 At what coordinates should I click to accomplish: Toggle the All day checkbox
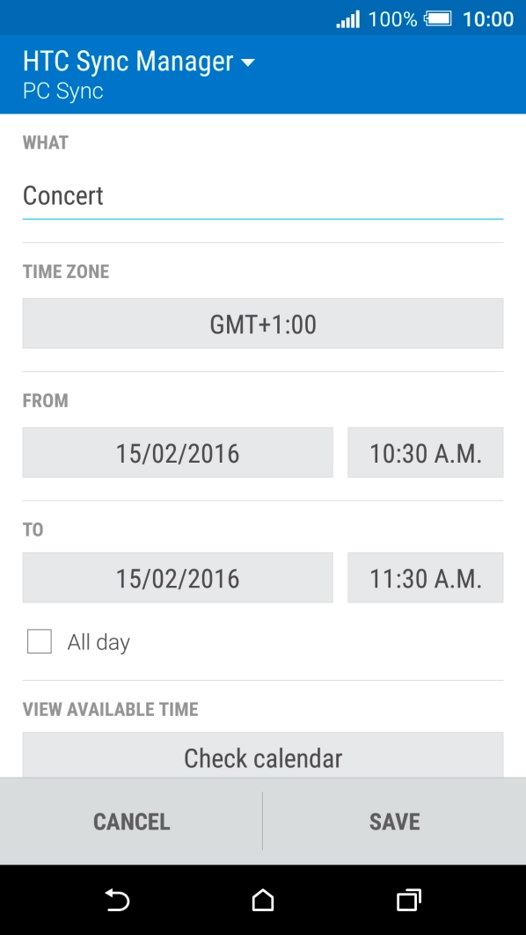[40, 641]
